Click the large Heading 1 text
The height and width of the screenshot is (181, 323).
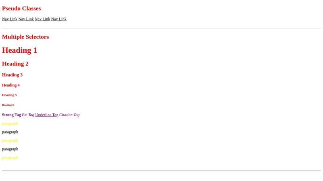19,50
